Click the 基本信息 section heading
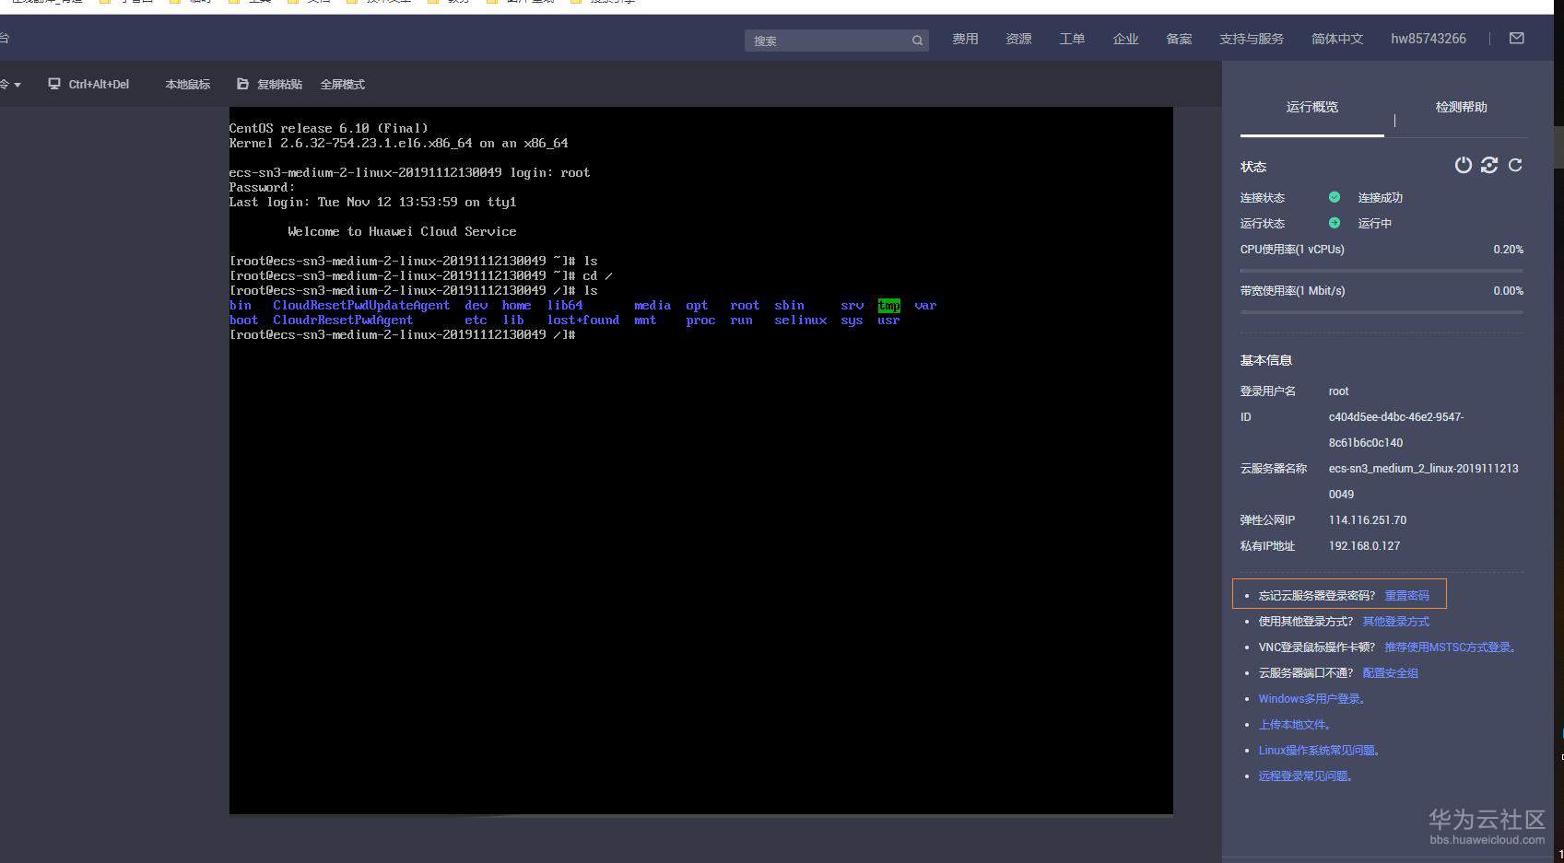Viewport: 1564px width, 863px height. coord(1266,360)
